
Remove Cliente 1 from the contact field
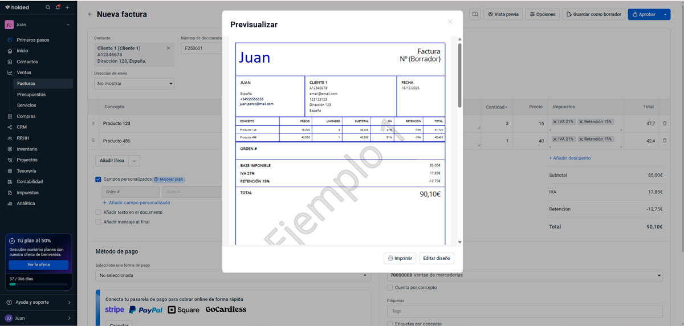168,48
